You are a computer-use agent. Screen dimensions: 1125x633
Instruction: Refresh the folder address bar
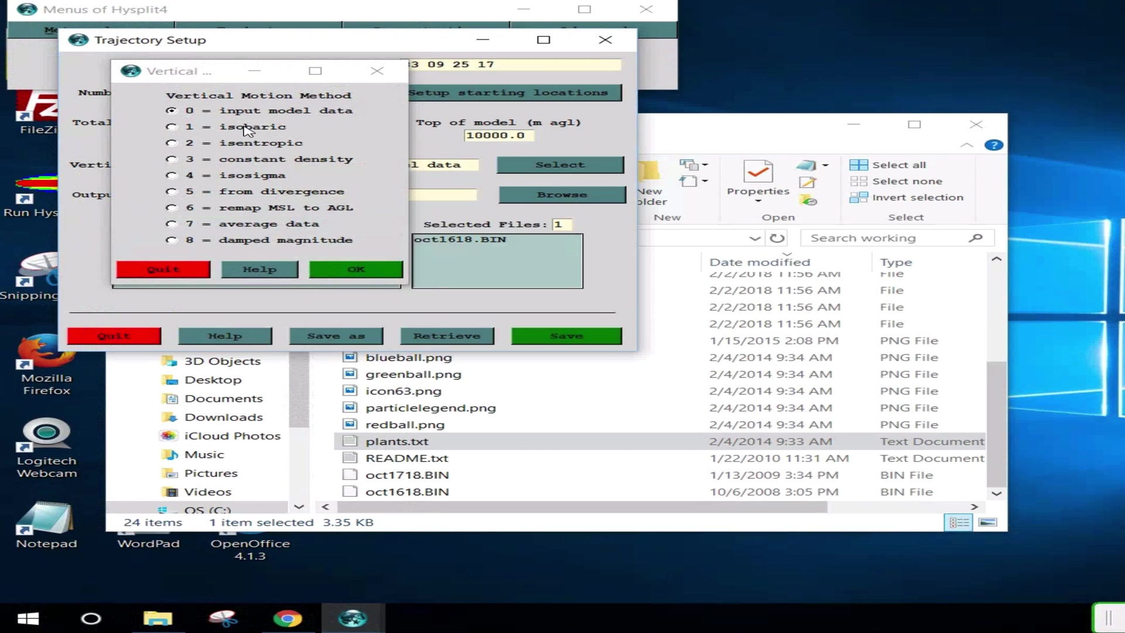coord(777,238)
